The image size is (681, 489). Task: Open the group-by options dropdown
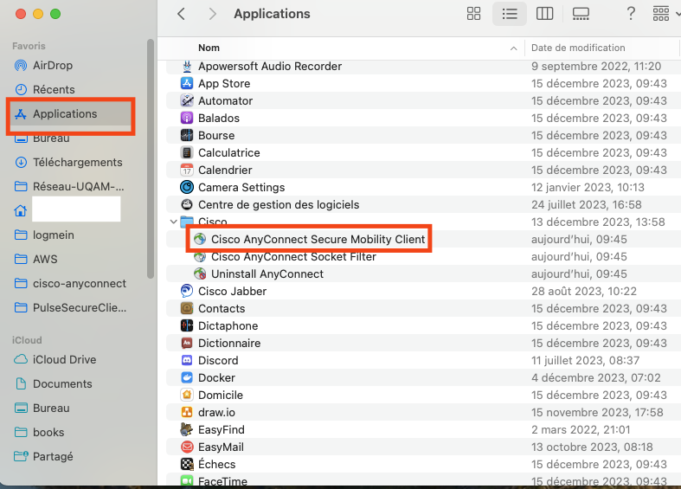pyautogui.click(x=665, y=14)
